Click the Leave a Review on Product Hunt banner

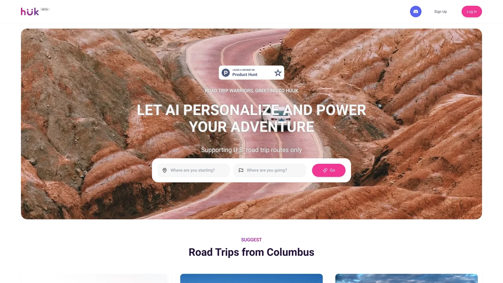click(251, 73)
